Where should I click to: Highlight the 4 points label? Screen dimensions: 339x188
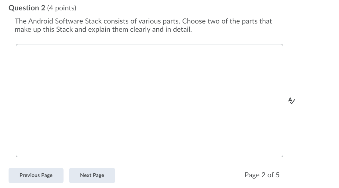[61, 8]
